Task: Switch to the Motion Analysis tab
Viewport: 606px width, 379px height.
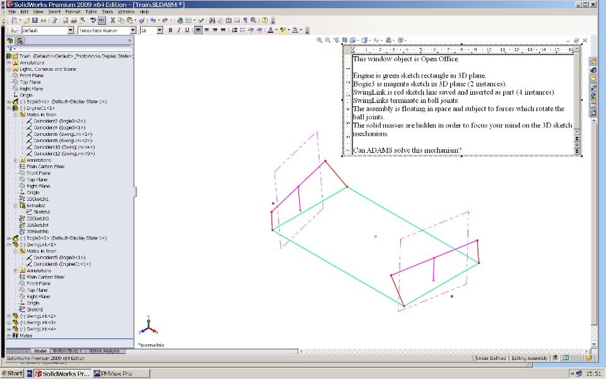Action: pos(104,351)
